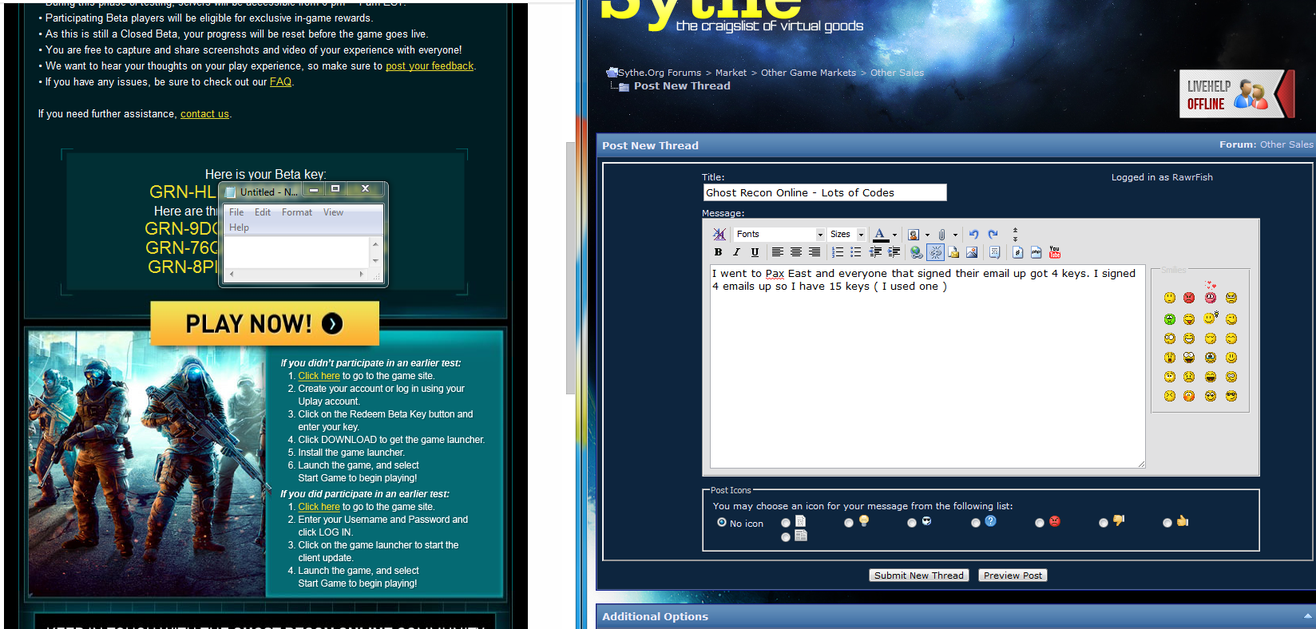The height and width of the screenshot is (629, 1316).
Task: Open the smilie insert dropdown arrow
Action: pyautogui.click(x=927, y=235)
